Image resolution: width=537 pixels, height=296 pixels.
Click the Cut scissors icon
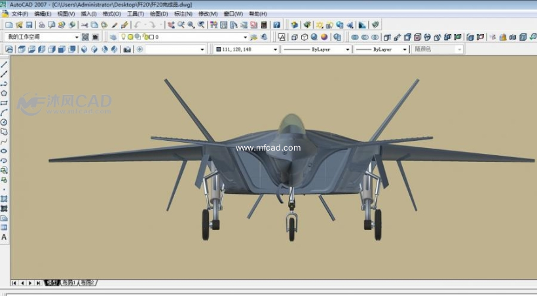click(84, 25)
